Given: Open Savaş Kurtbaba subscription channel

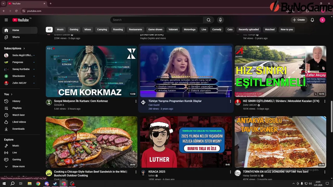Looking at the screenshot, I should coord(20,69).
